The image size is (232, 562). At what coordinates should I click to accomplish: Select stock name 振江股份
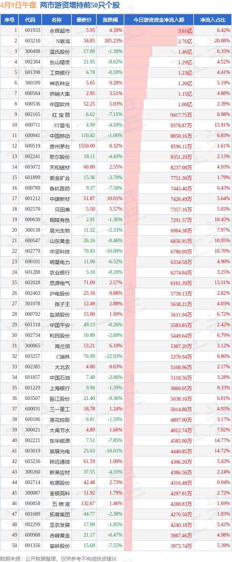click(x=60, y=398)
